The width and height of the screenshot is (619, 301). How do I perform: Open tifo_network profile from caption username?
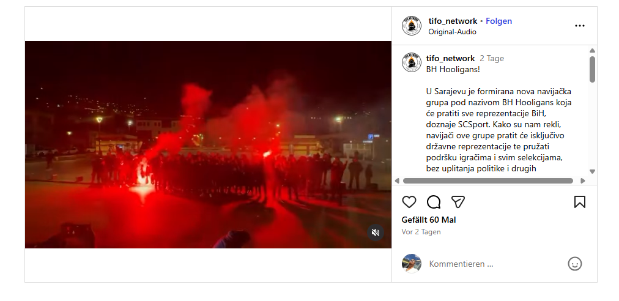point(450,59)
